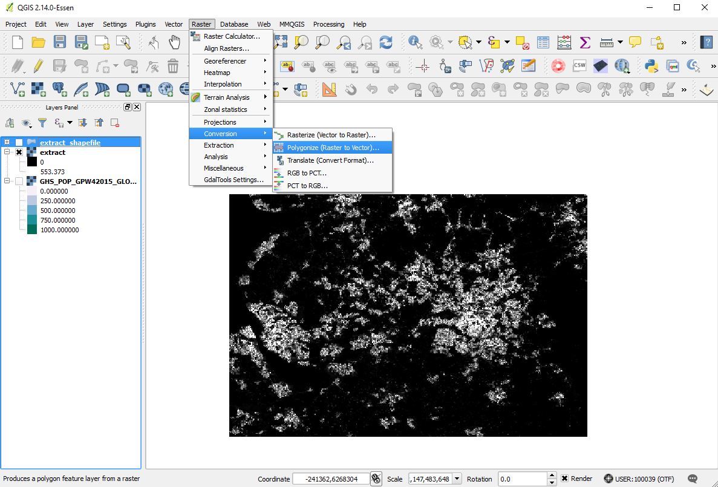Toggle the Render checkbox in status bar
The height and width of the screenshot is (487, 718).
pos(564,479)
